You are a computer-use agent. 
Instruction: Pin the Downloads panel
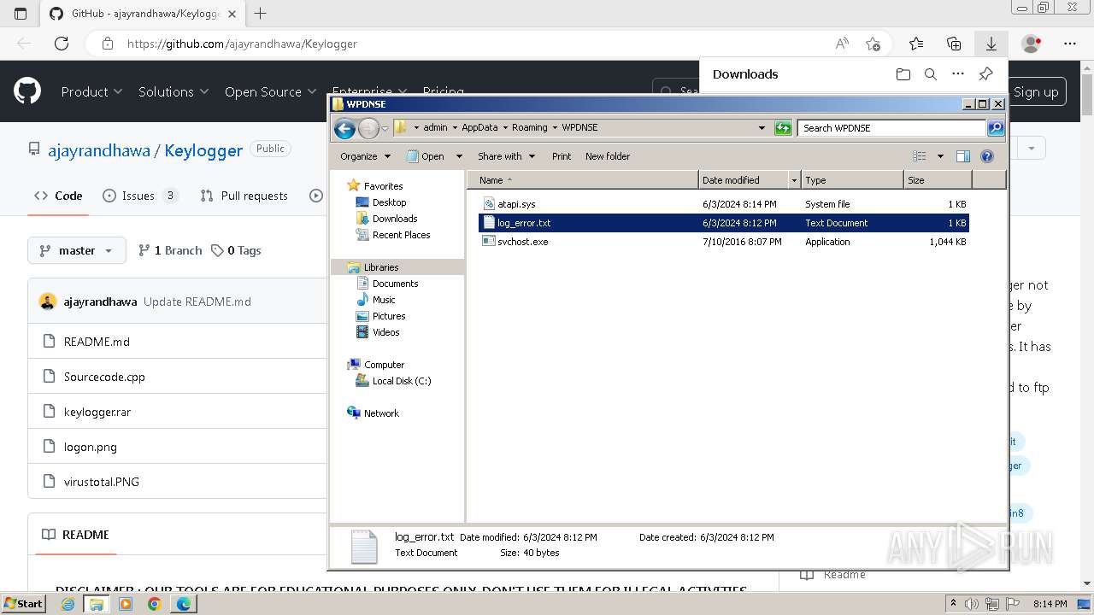pyautogui.click(x=985, y=74)
